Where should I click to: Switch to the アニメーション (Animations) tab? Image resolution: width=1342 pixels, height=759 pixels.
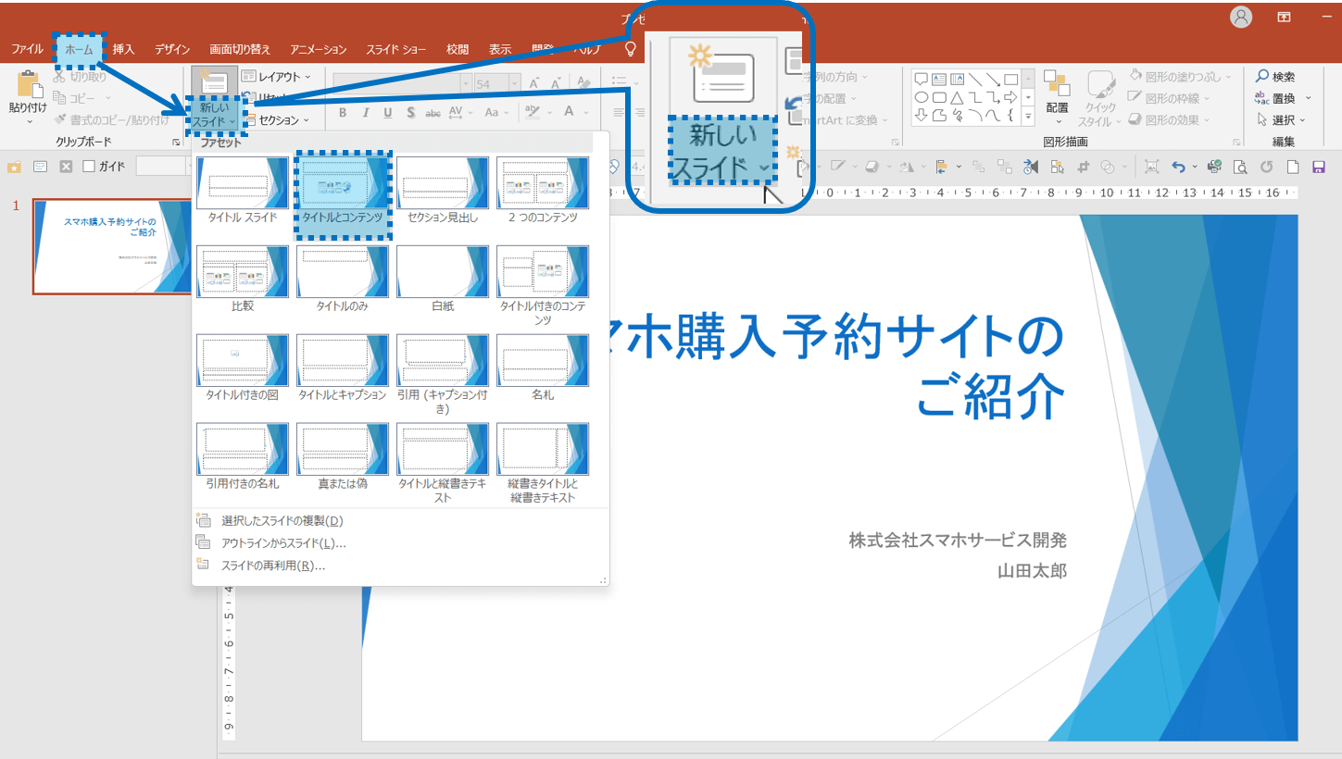click(x=318, y=49)
